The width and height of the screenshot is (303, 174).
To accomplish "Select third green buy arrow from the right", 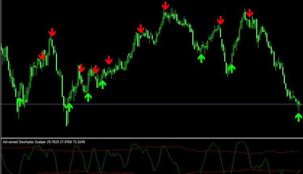I will [x=201, y=58].
